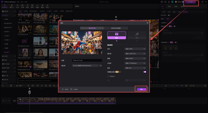The image size is (208, 113).
Task: Open the 格式 format dropdown (MP4)
Action: click(x=135, y=49)
